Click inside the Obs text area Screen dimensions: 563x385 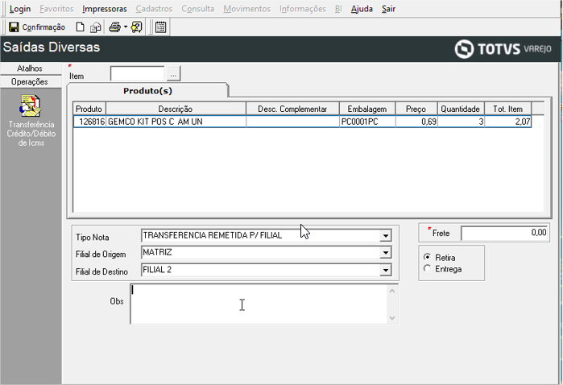click(259, 304)
